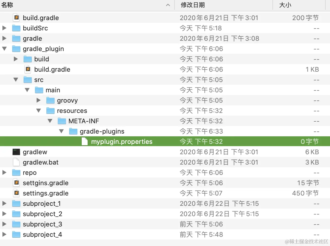Select the Gradle icon beside settings.gradle
Screen dimensions: 330x246
pos(16,193)
